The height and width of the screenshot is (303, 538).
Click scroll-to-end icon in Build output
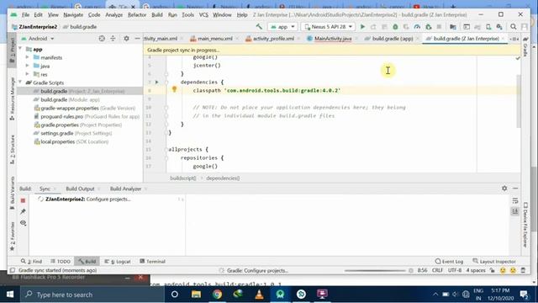click(515, 211)
